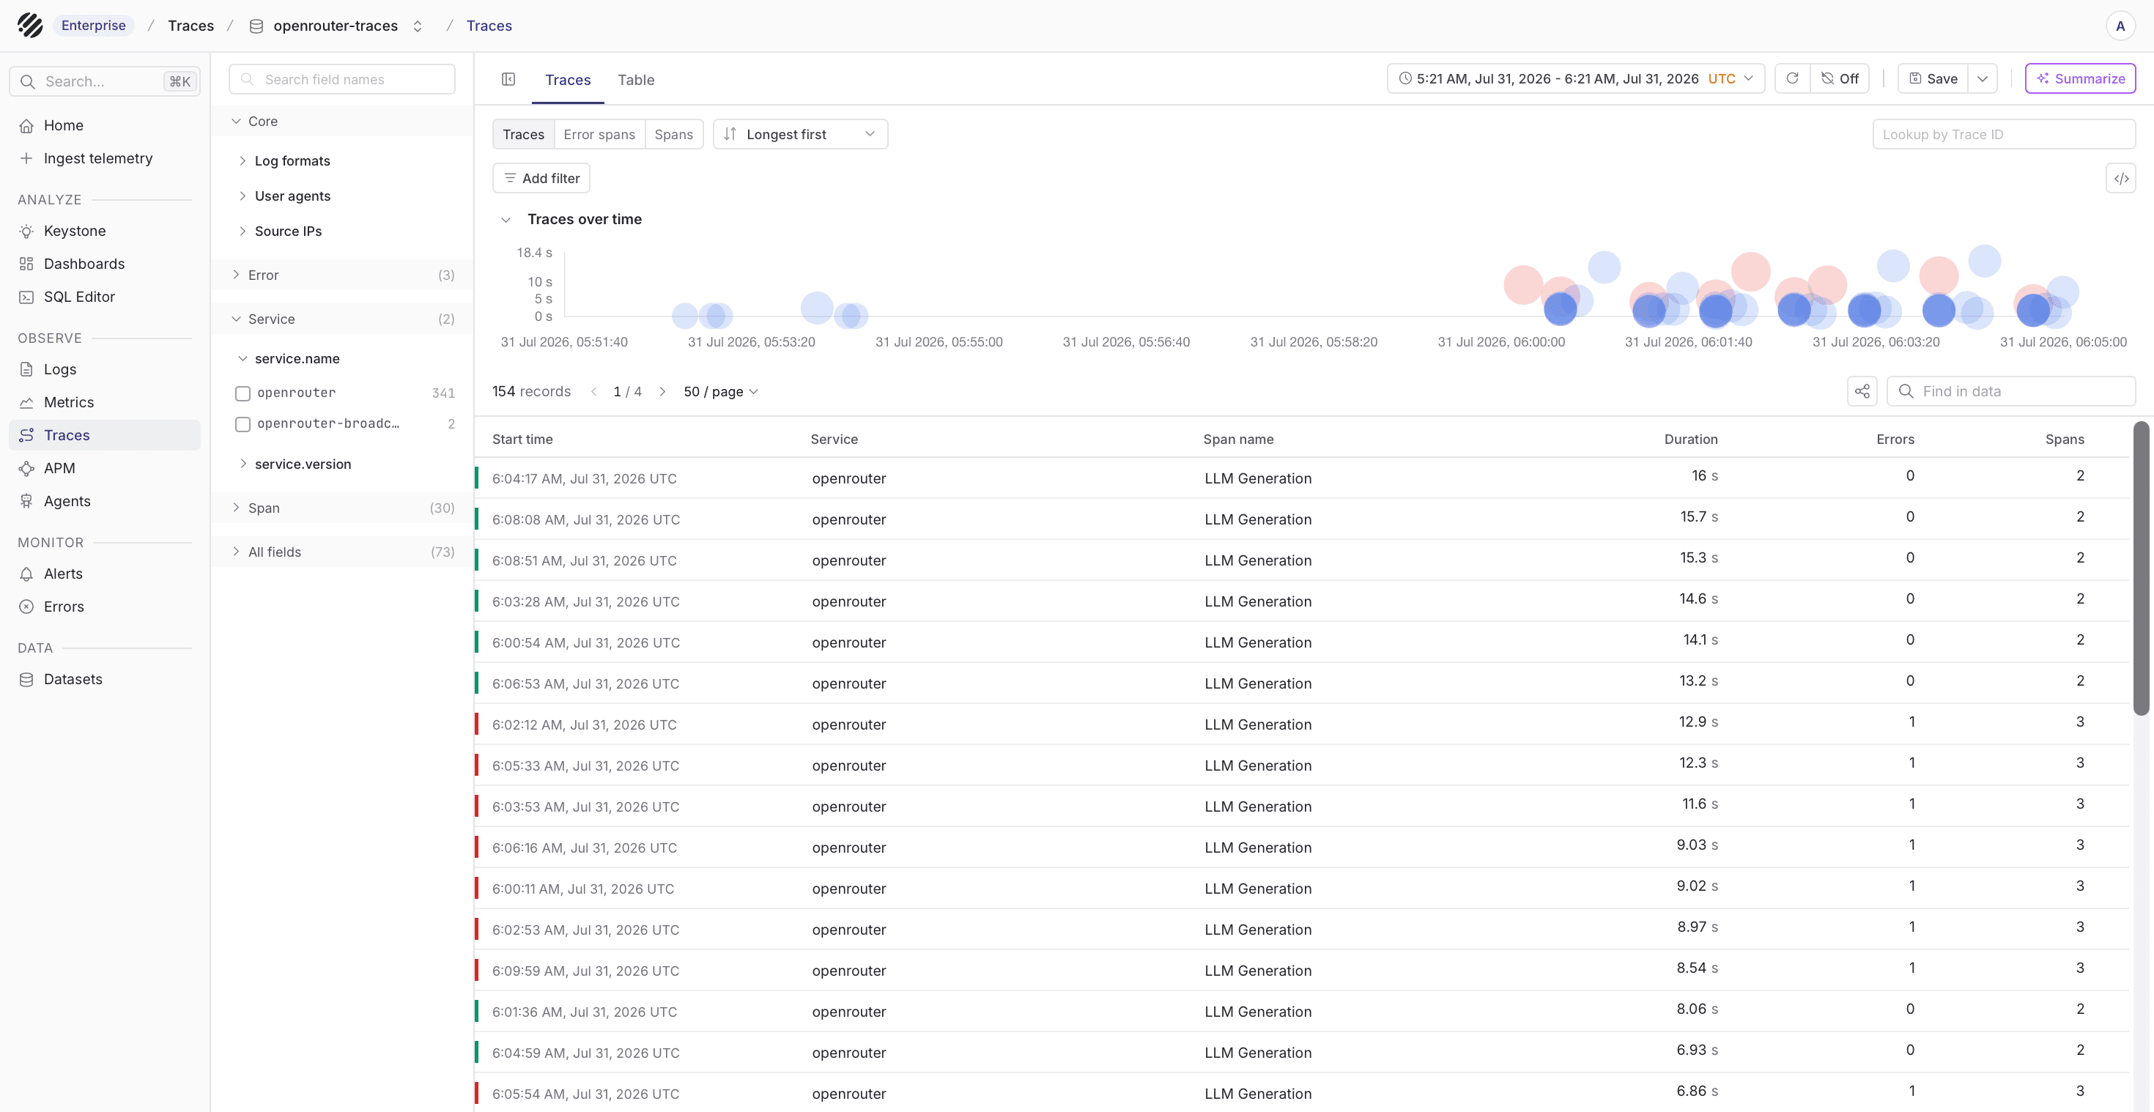This screenshot has height=1112, width=2154.
Task: Click the app logo icon
Action: point(30,25)
